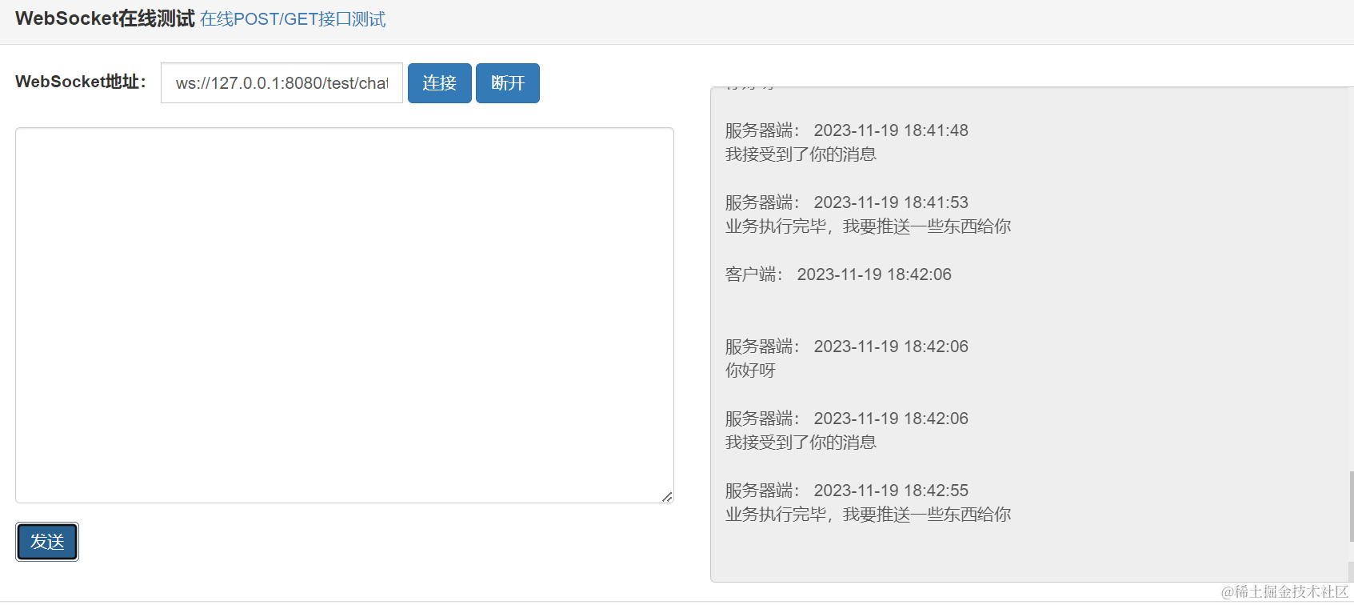Click the 连接 connect button
1354x605 pixels.
pyautogui.click(x=440, y=83)
